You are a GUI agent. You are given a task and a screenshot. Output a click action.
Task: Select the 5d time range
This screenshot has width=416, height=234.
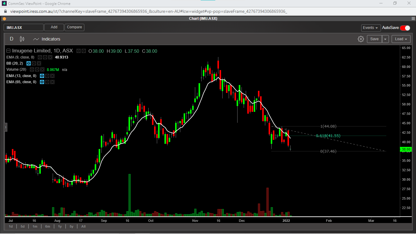(x=23, y=226)
